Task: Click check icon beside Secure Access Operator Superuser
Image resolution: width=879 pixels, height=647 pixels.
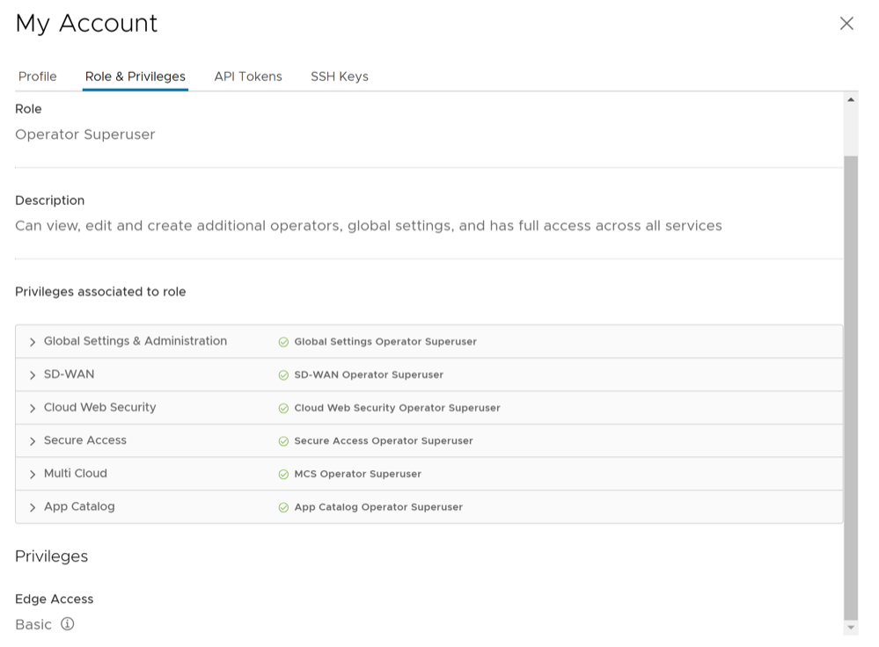Action: pyautogui.click(x=283, y=441)
